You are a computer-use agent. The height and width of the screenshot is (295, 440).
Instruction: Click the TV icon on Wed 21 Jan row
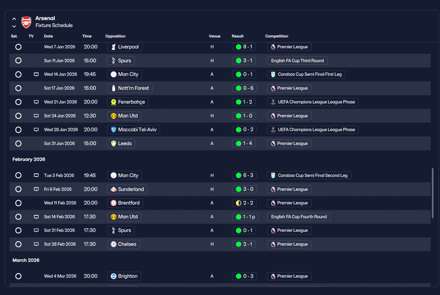point(36,102)
